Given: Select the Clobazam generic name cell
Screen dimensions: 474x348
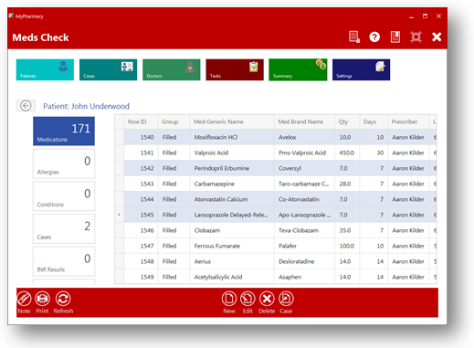Looking at the screenshot, I should pyautogui.click(x=232, y=230).
